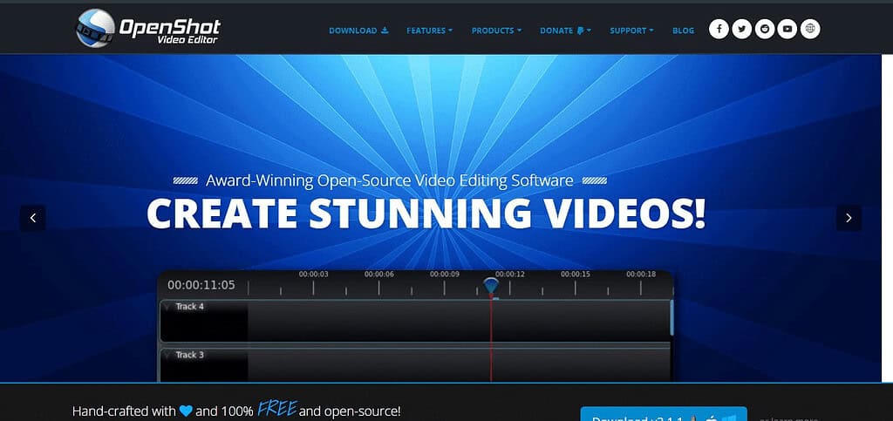This screenshot has height=421, width=893.
Task: Collapse the Track 3 arrow
Action: 167,355
